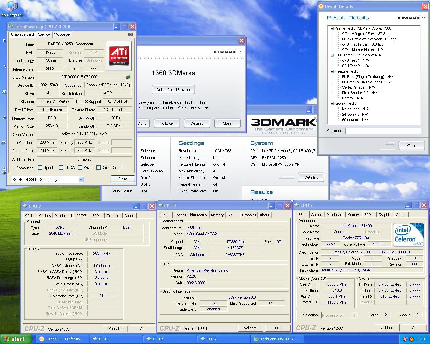
Task: Switch to the Validation tab in GPU-Z
Action: click(62, 35)
